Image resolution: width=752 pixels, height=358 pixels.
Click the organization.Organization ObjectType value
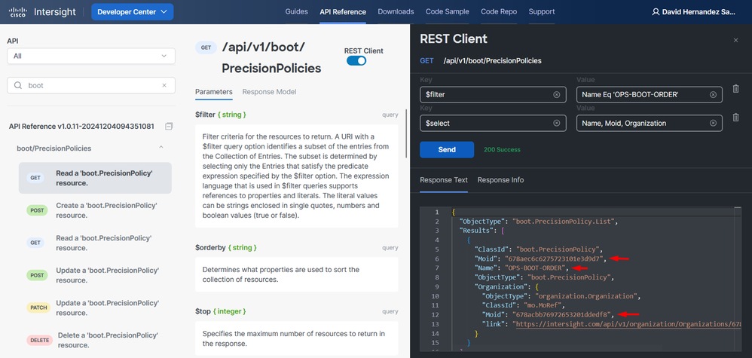(x=588, y=295)
